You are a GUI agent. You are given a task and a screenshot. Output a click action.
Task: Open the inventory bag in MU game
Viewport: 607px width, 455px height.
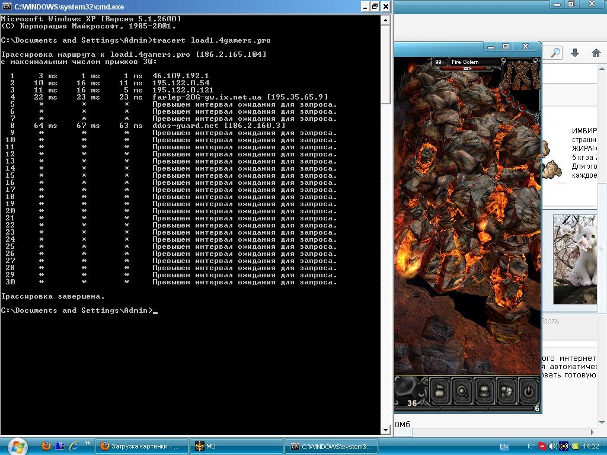pyautogui.click(x=439, y=391)
